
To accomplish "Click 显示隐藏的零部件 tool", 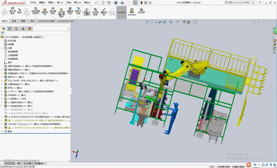I will tap(62, 13).
